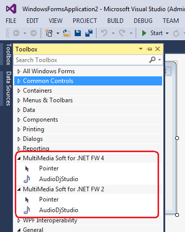Open the Toolbox window position dropdown arrow

(141, 49)
